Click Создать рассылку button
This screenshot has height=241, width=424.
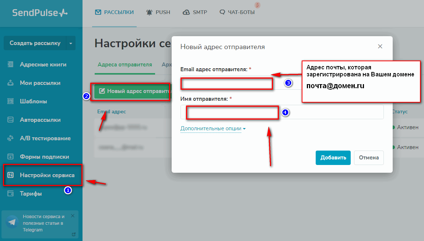[x=35, y=43]
